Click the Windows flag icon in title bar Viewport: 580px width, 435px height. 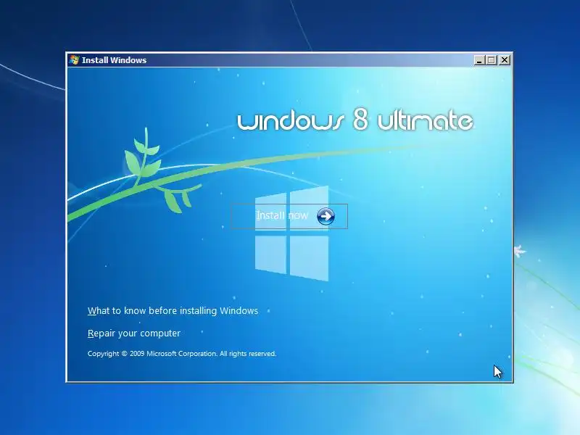[75, 60]
